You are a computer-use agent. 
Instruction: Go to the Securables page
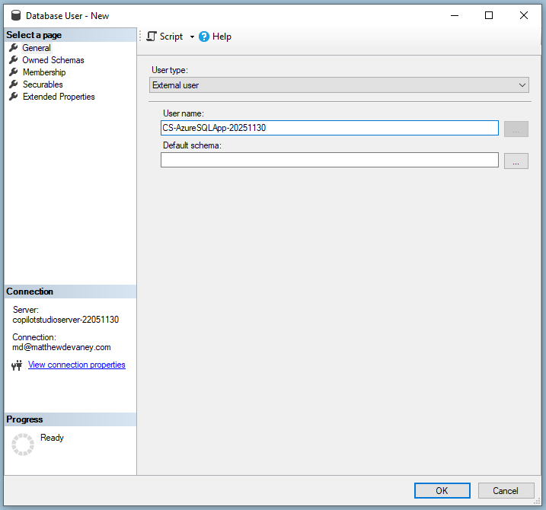[42, 84]
